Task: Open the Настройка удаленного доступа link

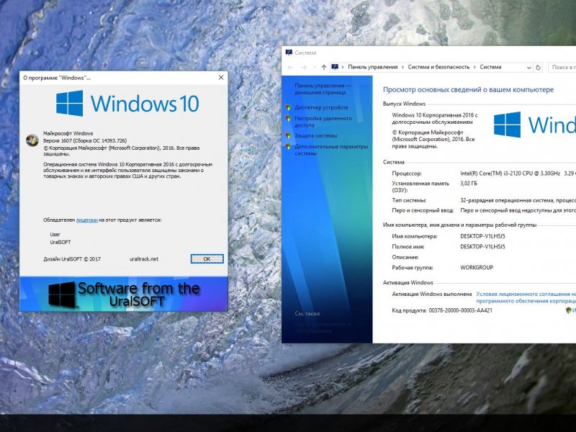Action: pos(323,122)
